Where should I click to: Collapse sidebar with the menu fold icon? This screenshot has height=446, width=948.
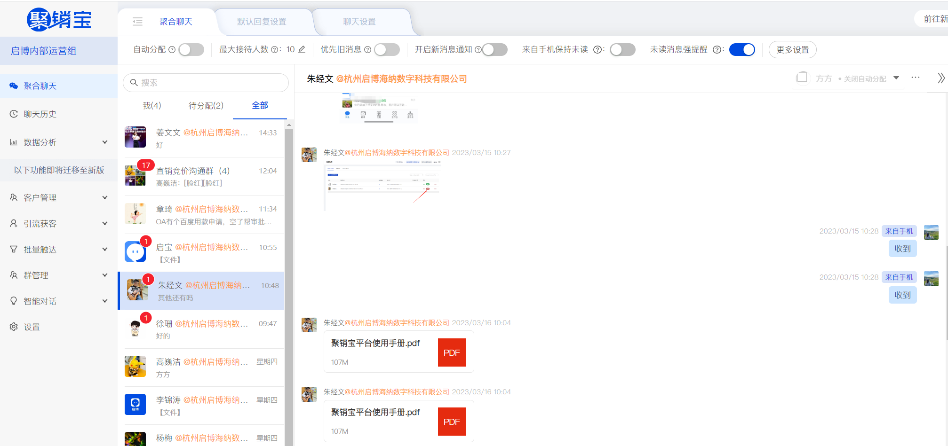pos(137,22)
